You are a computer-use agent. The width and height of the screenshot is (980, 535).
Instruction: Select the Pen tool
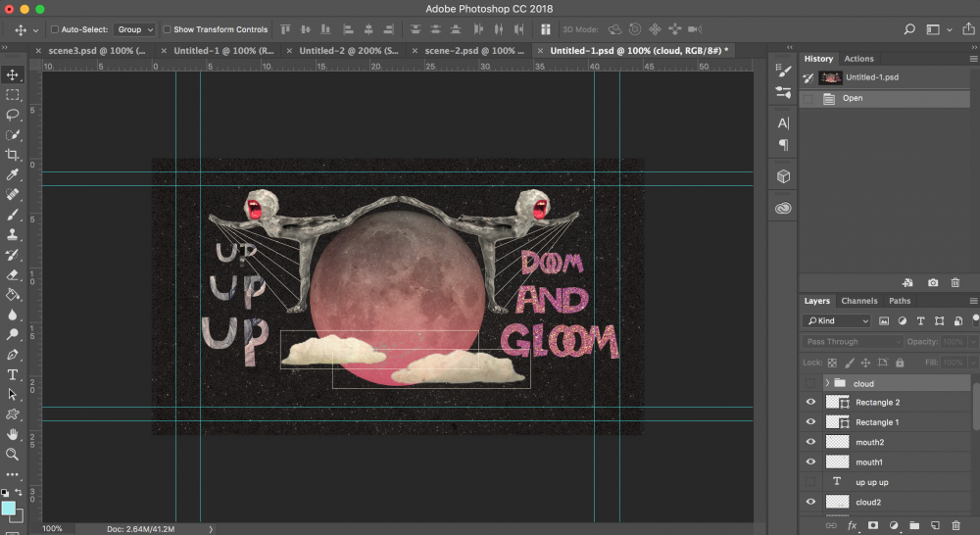pos(12,355)
